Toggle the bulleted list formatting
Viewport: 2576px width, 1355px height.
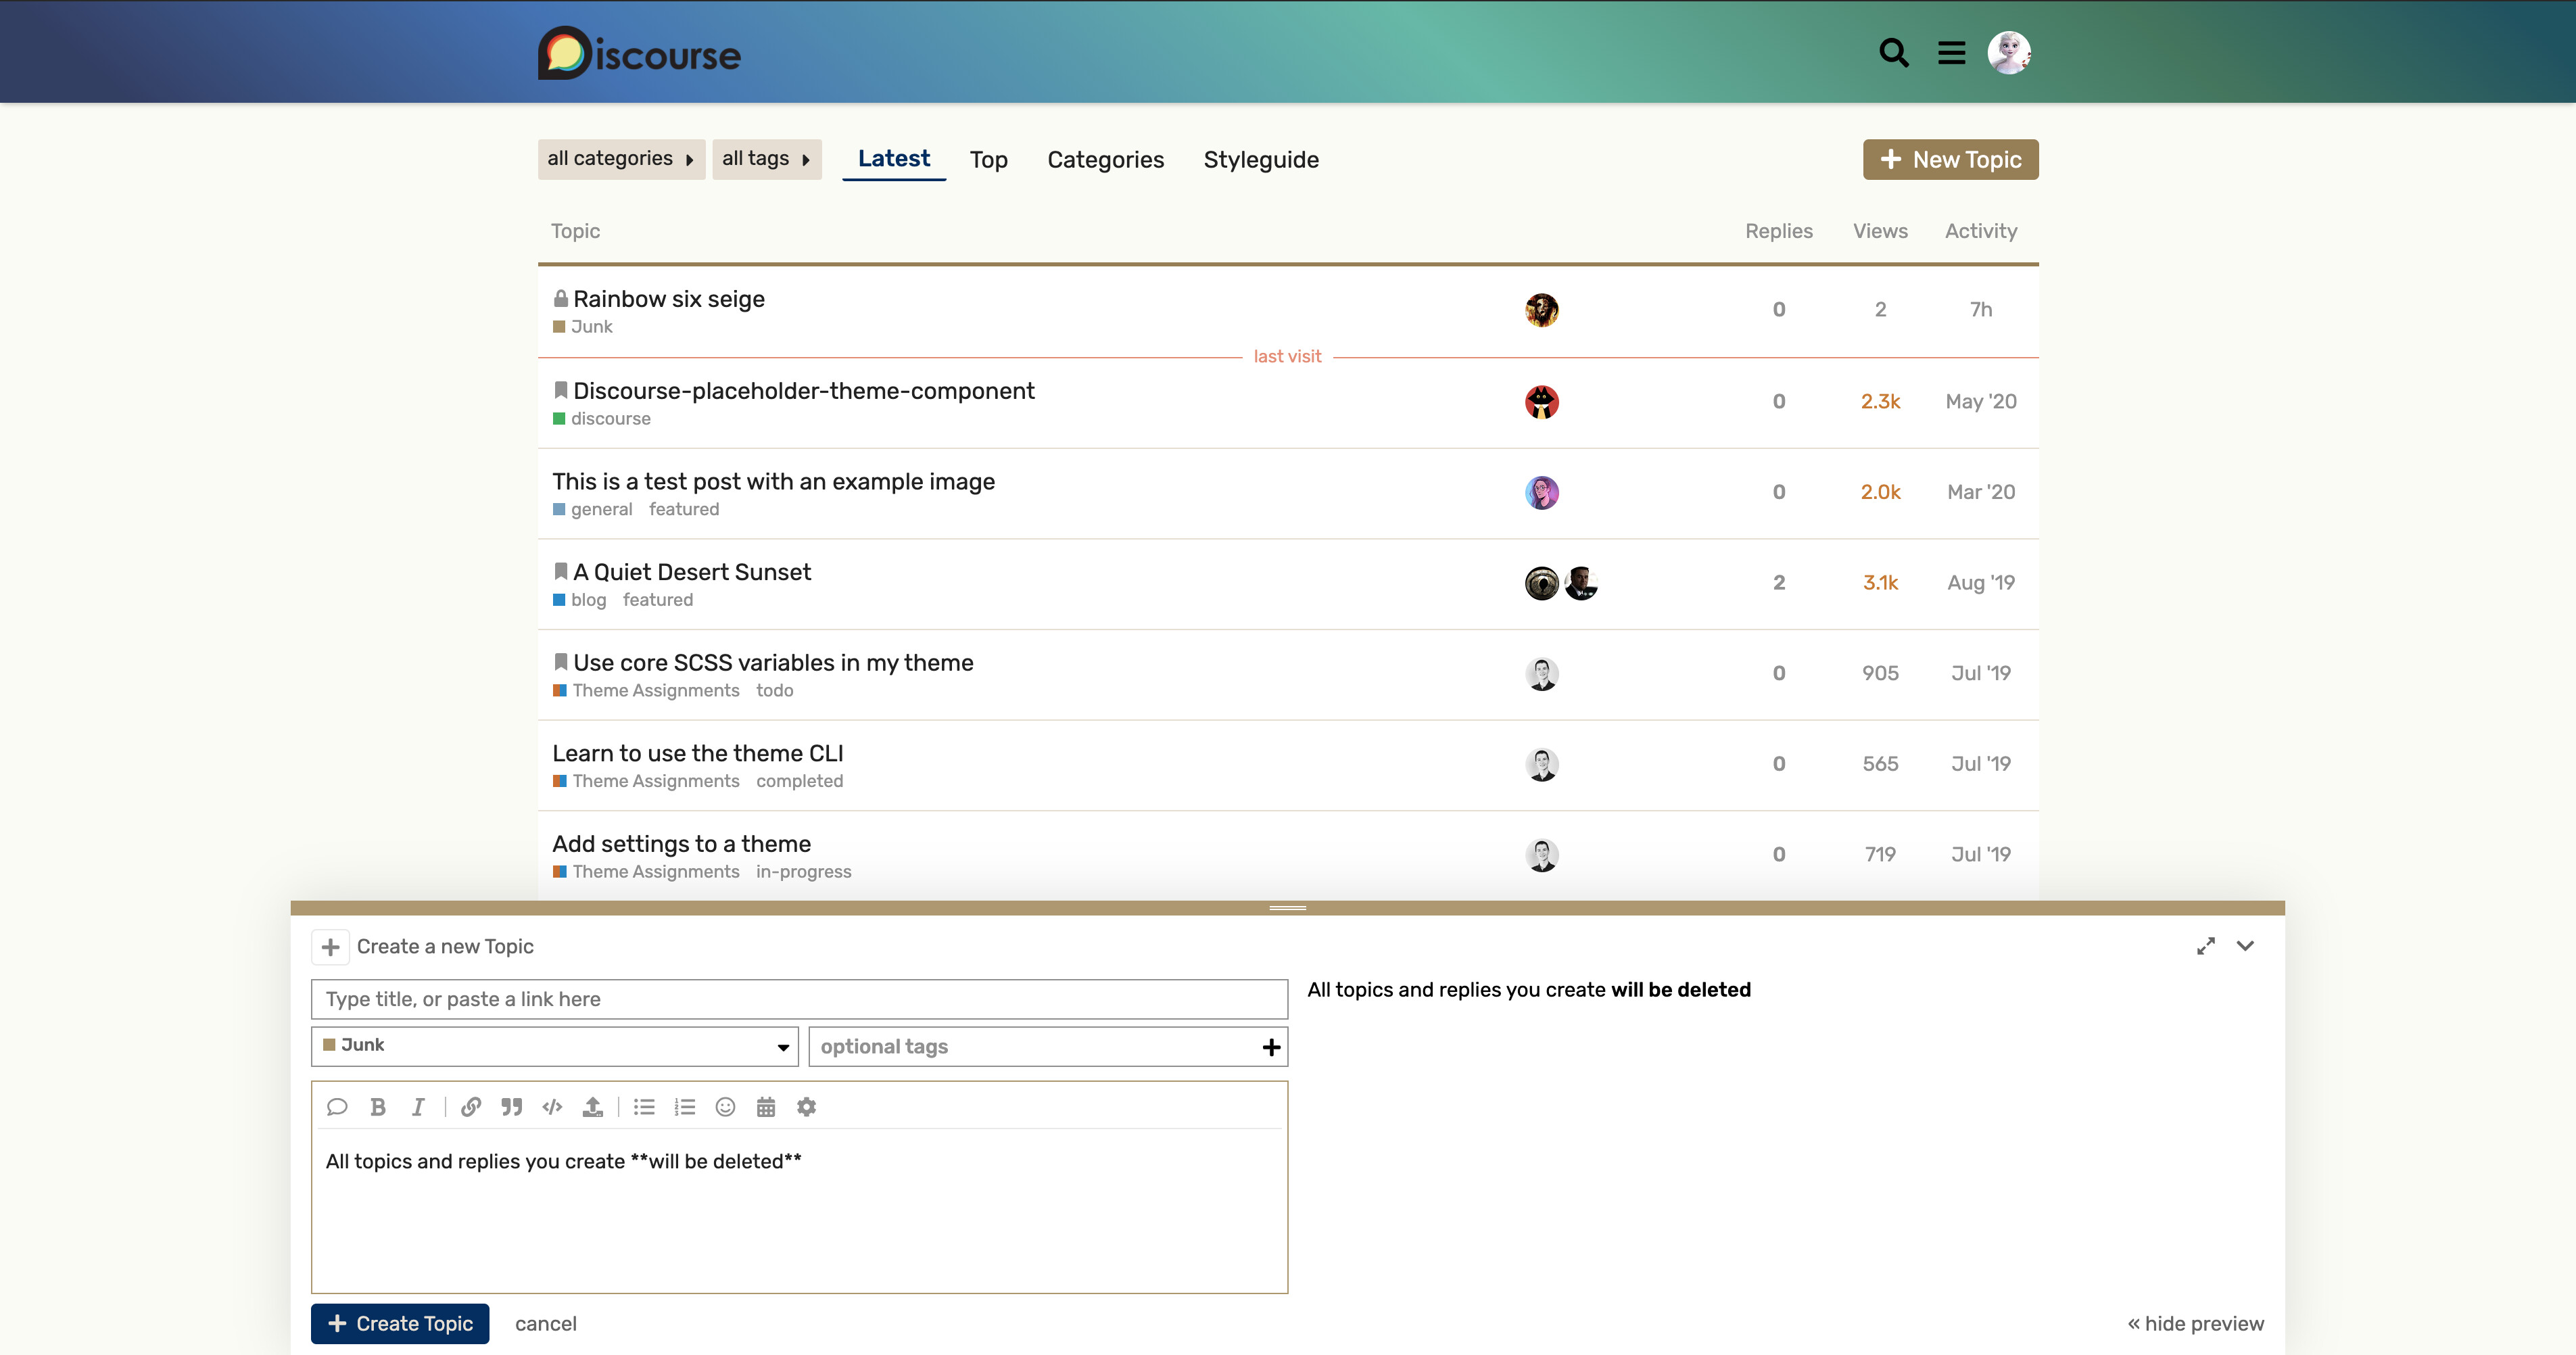(644, 1107)
